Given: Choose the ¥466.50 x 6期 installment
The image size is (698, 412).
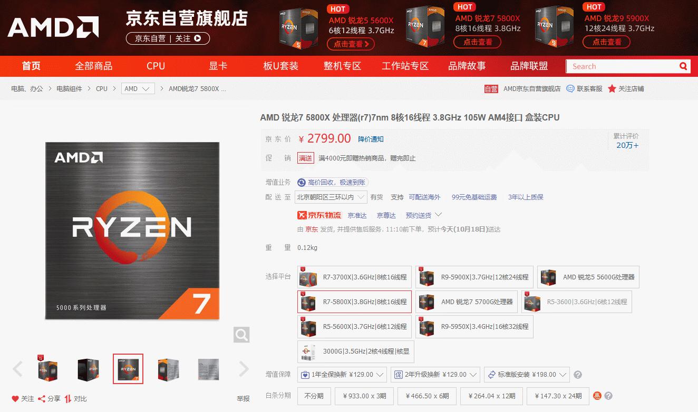Looking at the screenshot, I should [427, 396].
